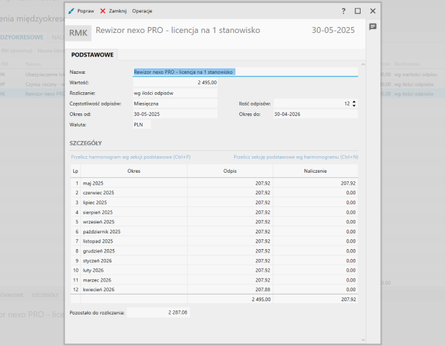The height and width of the screenshot is (346, 445).
Task: Increase Ilość odpisów with up arrow
Action: point(354,101)
